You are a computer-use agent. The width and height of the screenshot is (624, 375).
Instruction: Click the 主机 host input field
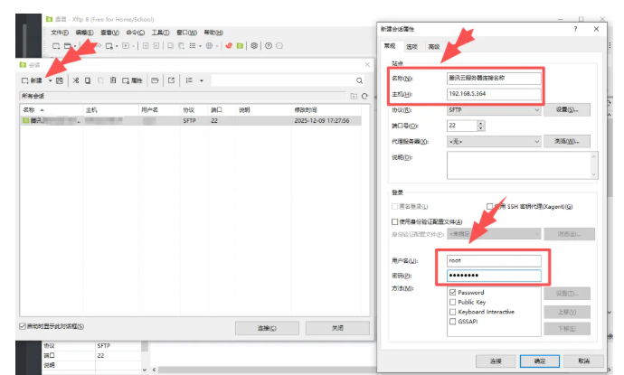point(493,93)
